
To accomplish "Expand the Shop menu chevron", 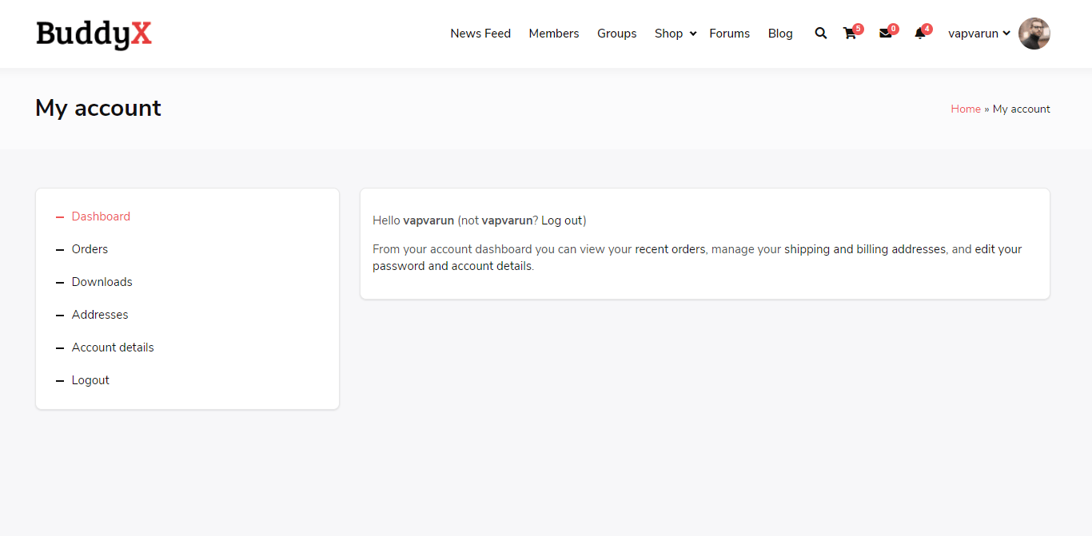I will click(693, 34).
